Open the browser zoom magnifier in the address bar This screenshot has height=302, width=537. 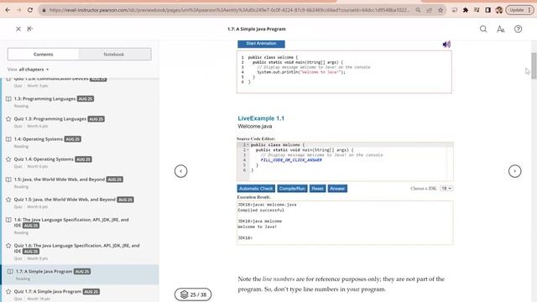pos(418,10)
